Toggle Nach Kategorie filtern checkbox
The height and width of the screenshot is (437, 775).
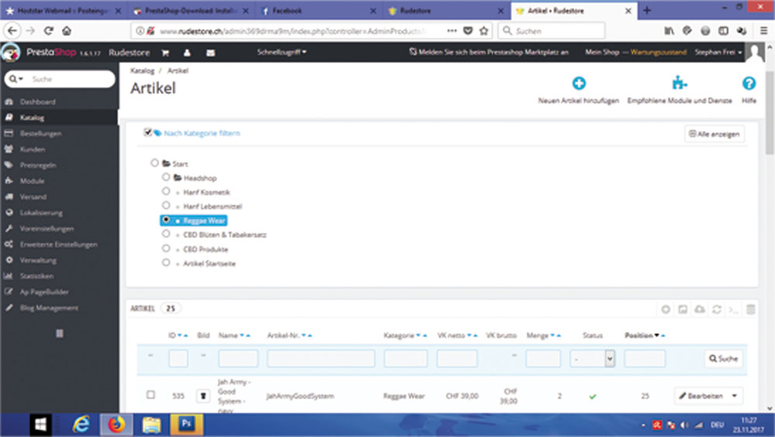click(147, 132)
